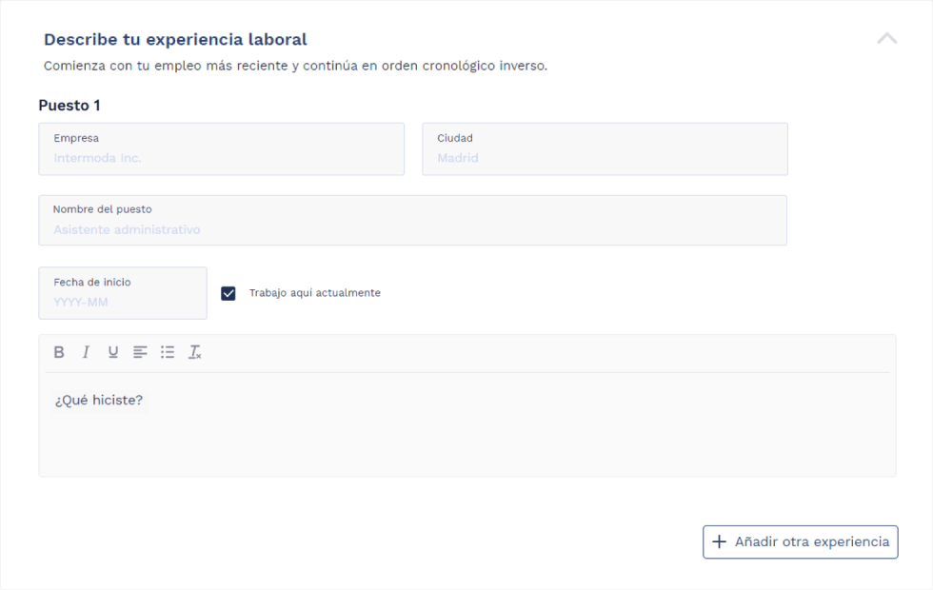Click the plus icon on Añadir otra experiencia
933x590 pixels.
[x=719, y=541]
